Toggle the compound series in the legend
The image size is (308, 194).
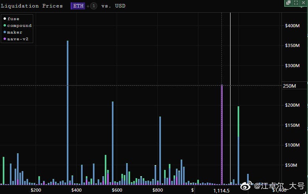point(17,26)
